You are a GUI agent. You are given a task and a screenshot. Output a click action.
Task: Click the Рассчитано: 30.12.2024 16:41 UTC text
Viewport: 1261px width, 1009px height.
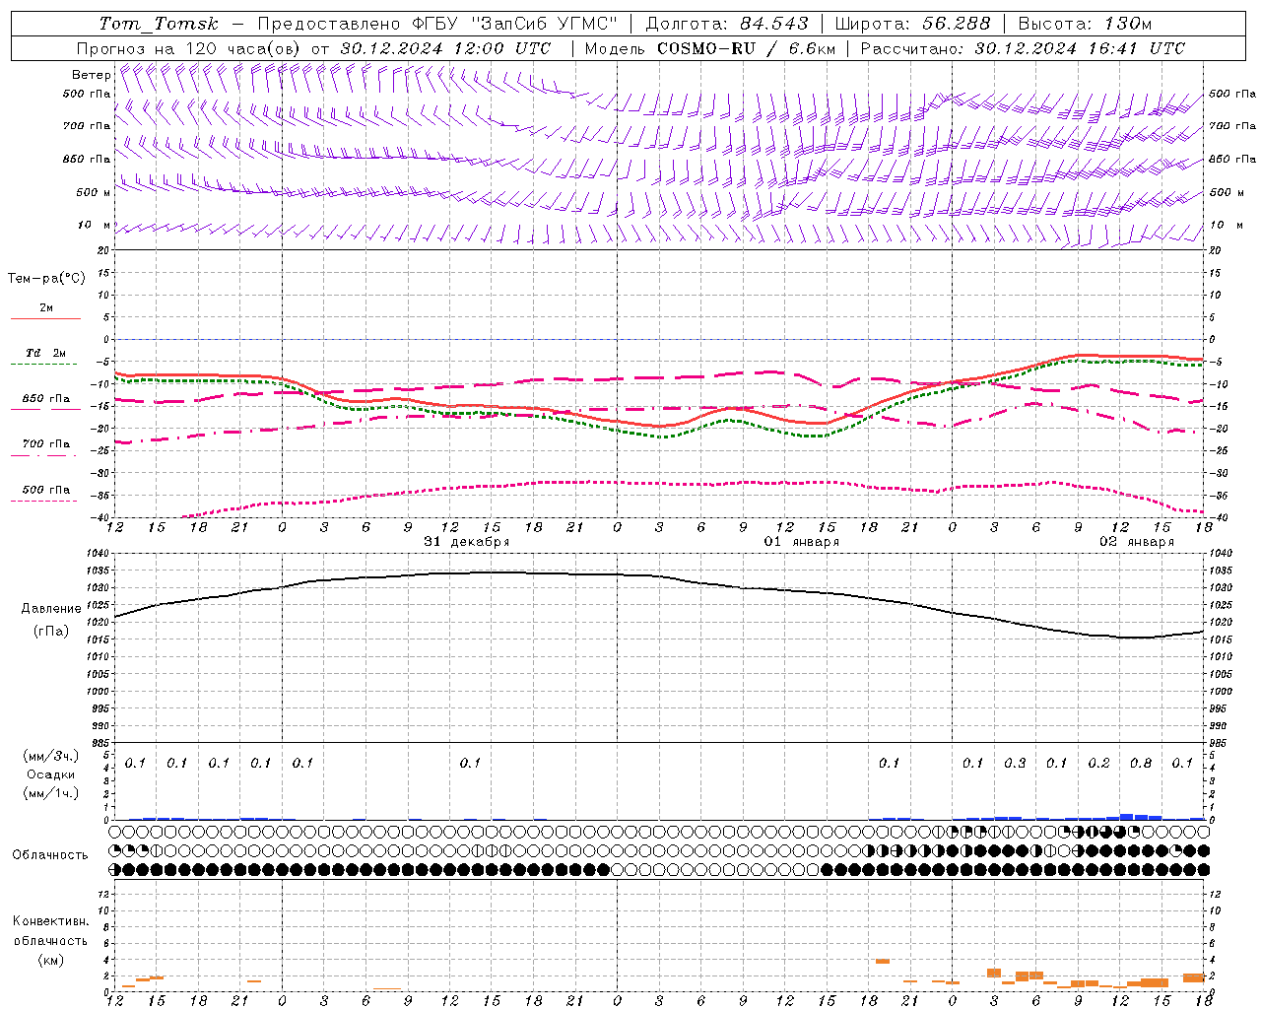(1023, 48)
